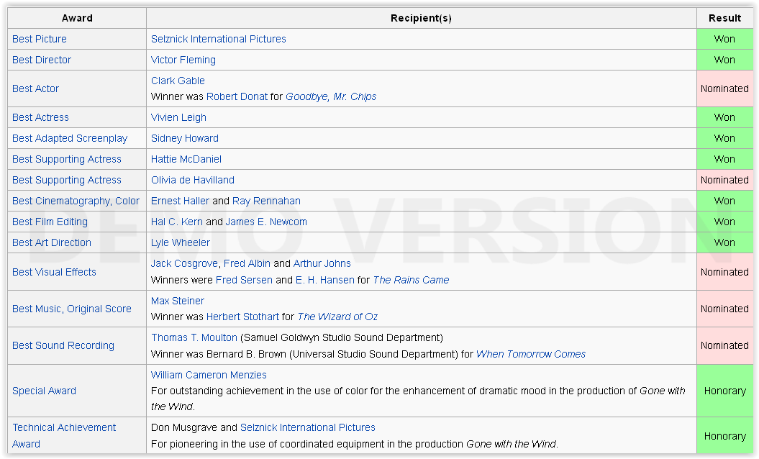Select the Nominated result for Best Visual Effects
The height and width of the screenshot is (459, 759).
724,272
